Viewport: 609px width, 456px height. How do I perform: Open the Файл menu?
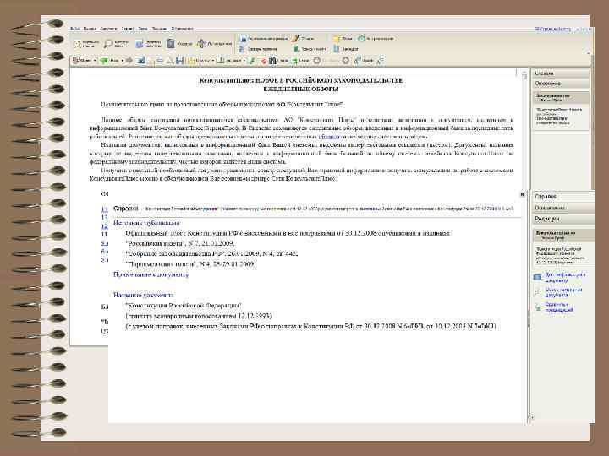click(x=75, y=29)
